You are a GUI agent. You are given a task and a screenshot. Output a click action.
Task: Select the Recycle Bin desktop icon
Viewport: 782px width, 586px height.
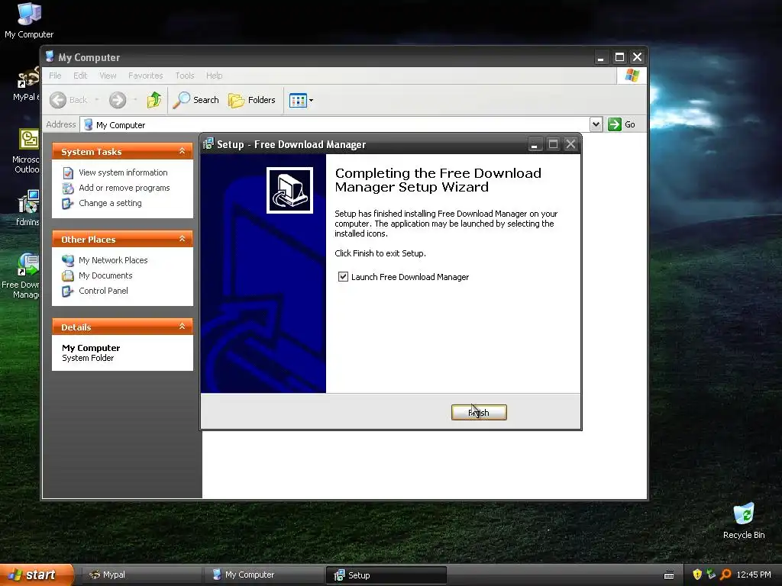pyautogui.click(x=744, y=514)
